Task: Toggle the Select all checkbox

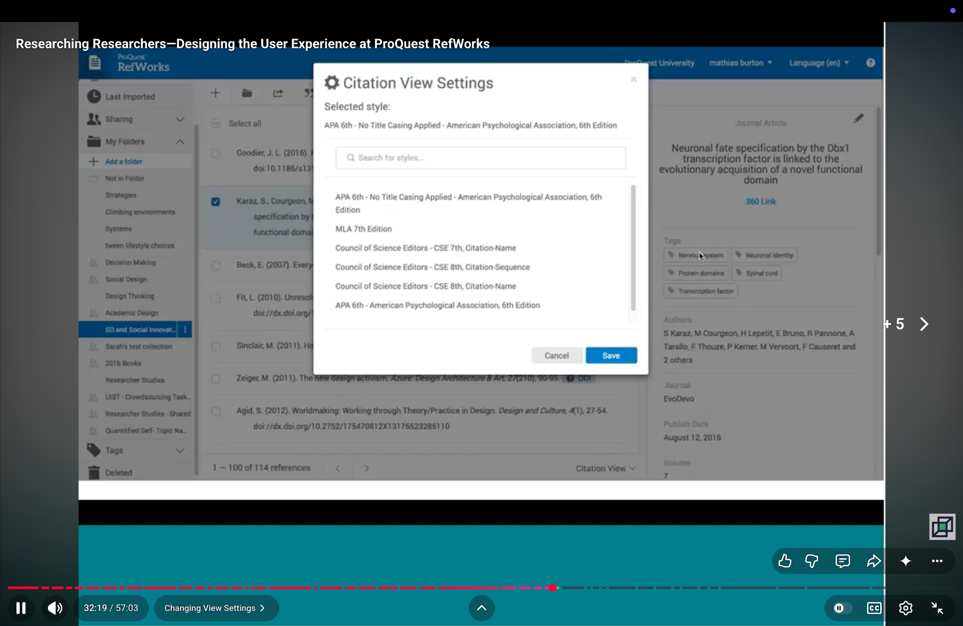Action: tap(215, 123)
